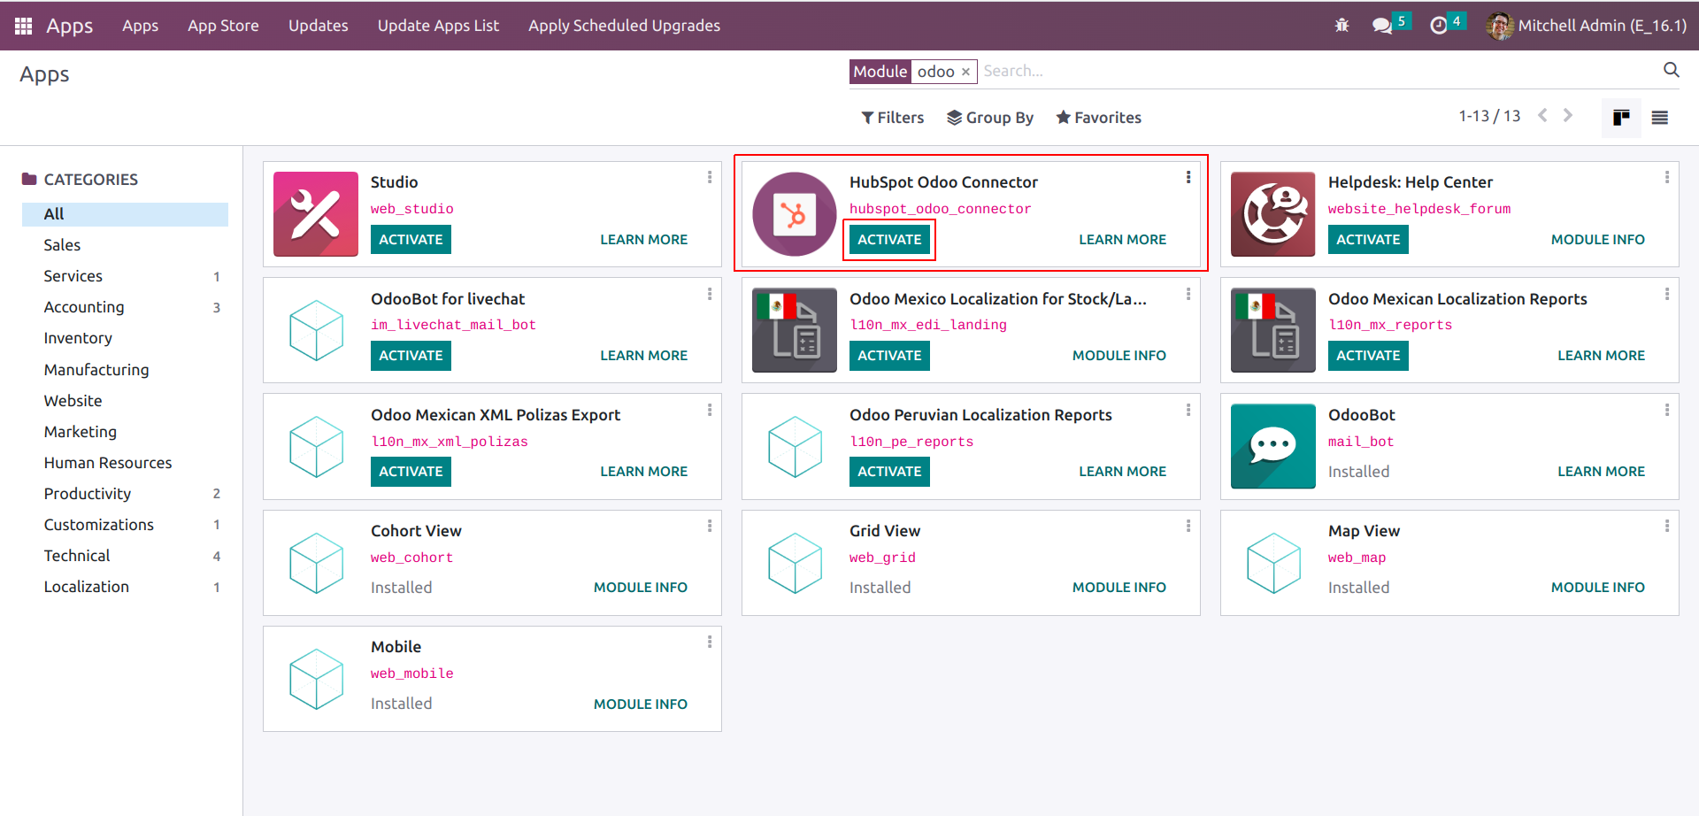Open the home apps grid menu
This screenshot has height=816, width=1699.
click(x=24, y=26)
